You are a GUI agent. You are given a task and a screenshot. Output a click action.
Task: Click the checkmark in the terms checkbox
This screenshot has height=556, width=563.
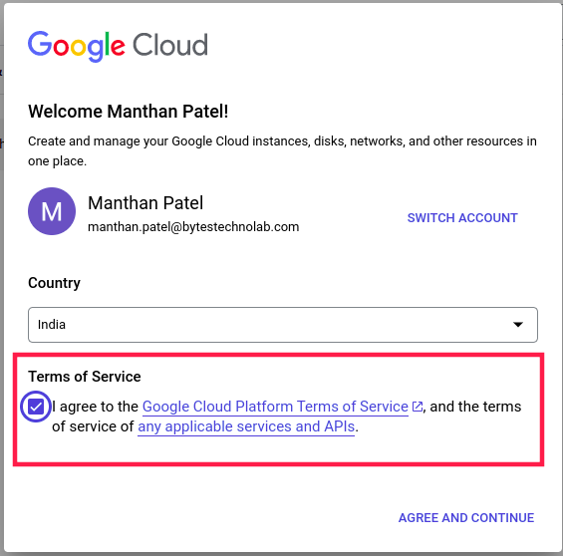click(x=36, y=407)
